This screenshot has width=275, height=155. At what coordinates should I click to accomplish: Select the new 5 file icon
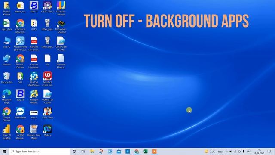[x=34, y=112]
